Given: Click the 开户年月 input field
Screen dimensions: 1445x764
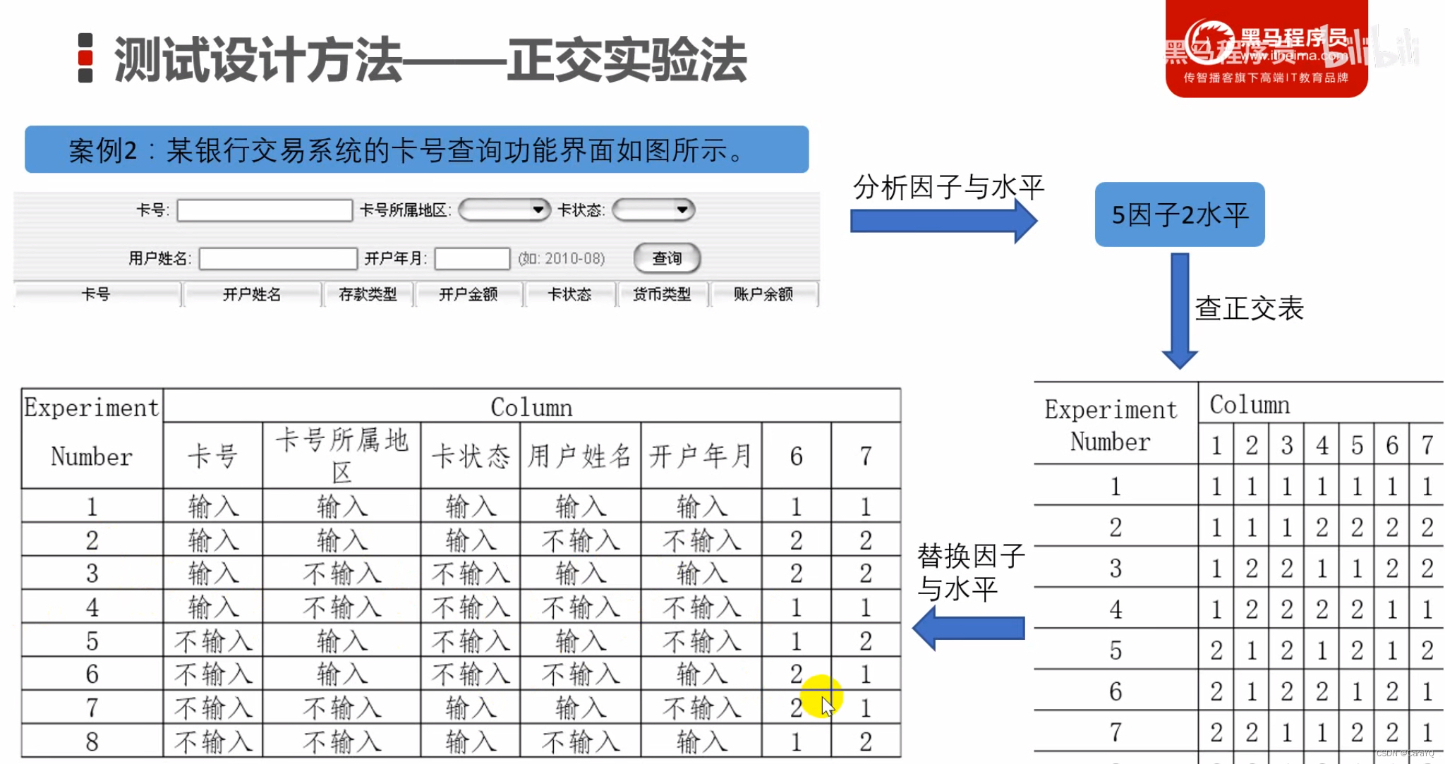Looking at the screenshot, I should point(472,258).
